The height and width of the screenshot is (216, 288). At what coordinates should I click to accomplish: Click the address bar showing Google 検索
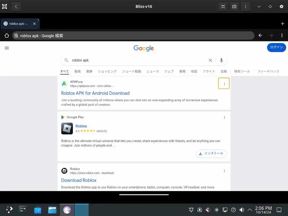tap(133, 36)
